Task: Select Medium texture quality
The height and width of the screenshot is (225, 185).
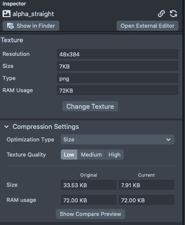Action: (x=91, y=155)
